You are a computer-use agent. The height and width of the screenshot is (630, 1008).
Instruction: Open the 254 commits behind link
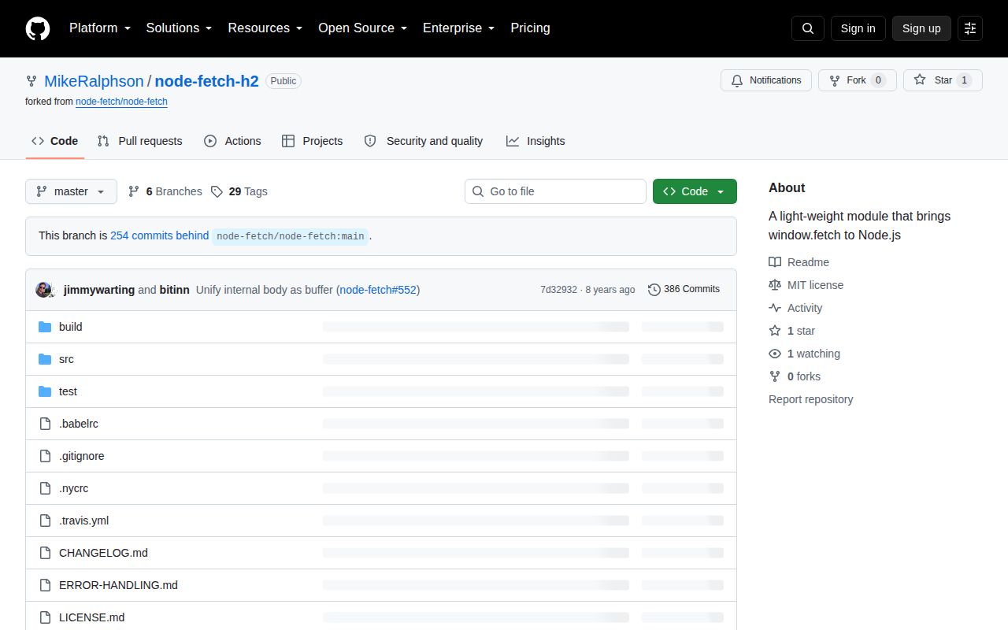(x=159, y=235)
